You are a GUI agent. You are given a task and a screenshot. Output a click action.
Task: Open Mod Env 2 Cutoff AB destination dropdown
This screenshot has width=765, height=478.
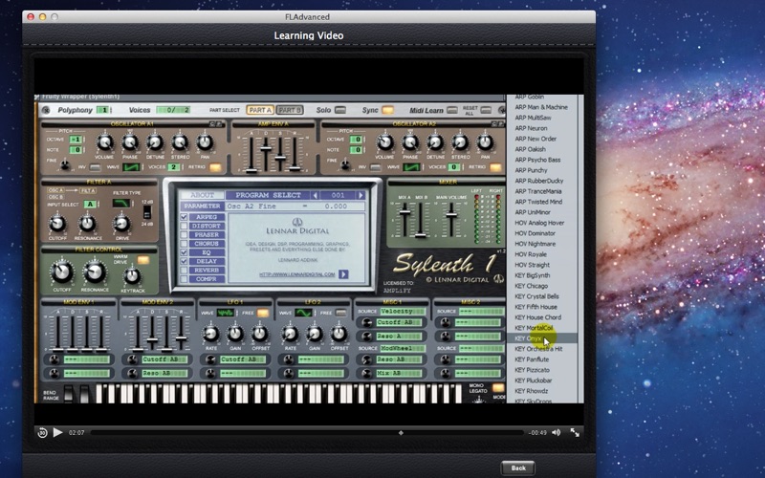(x=164, y=359)
